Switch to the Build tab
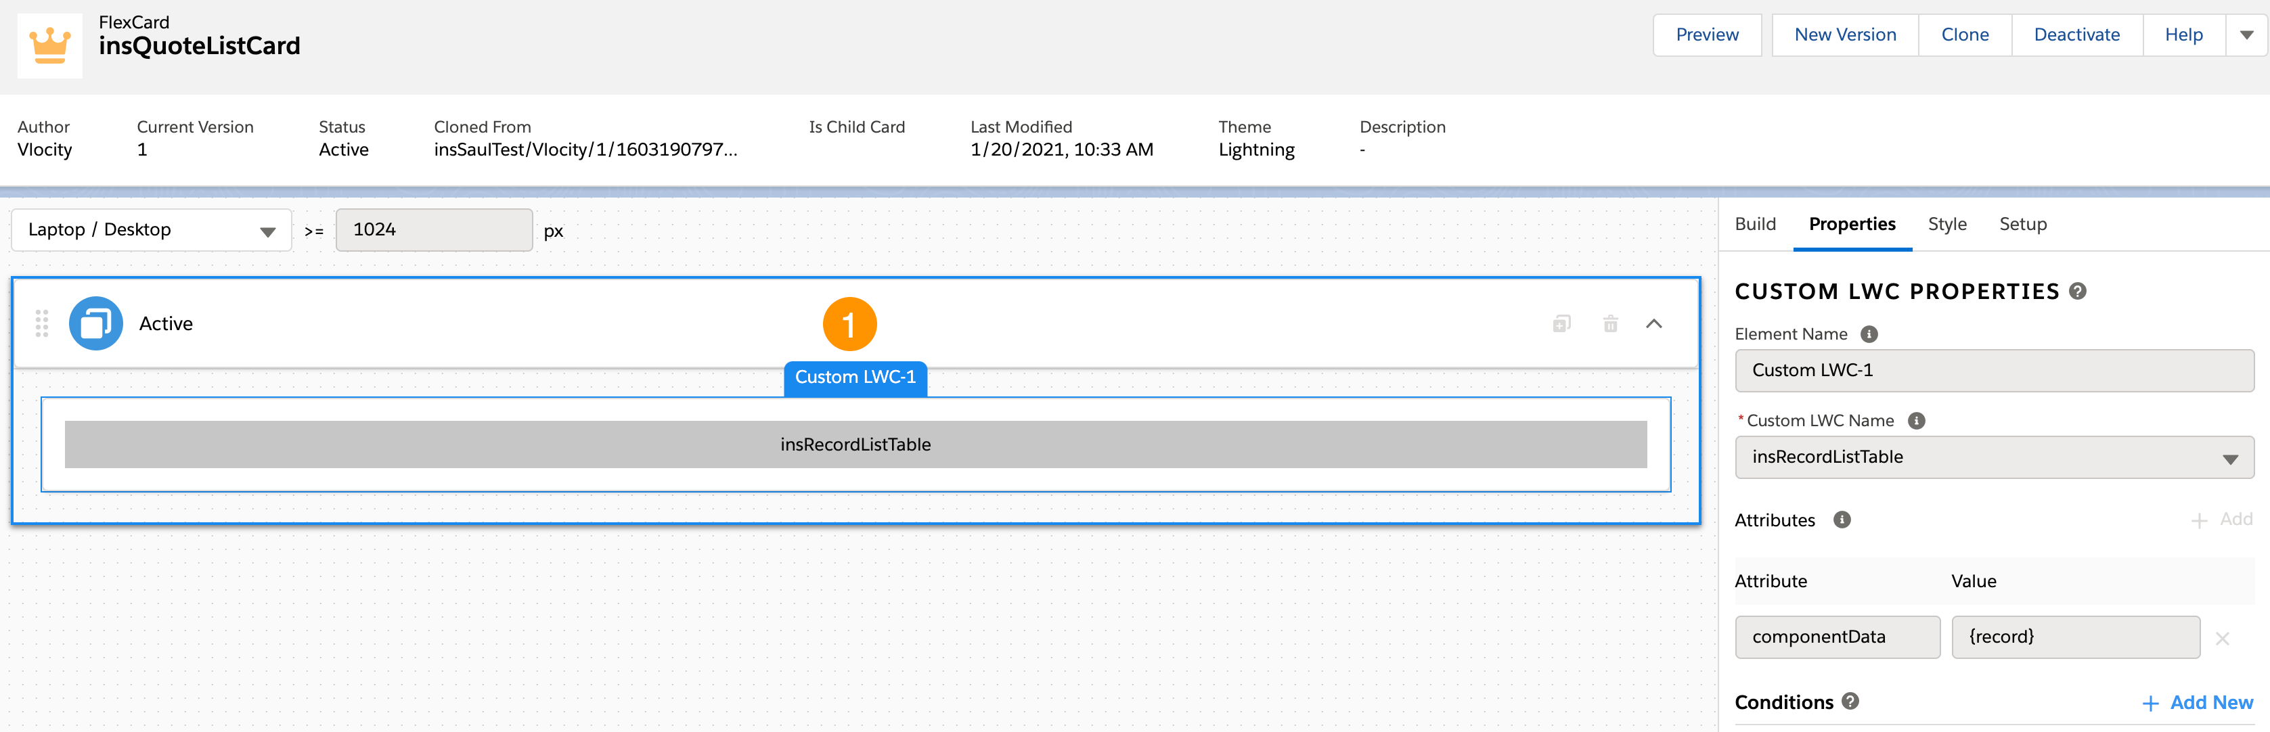 (1754, 225)
